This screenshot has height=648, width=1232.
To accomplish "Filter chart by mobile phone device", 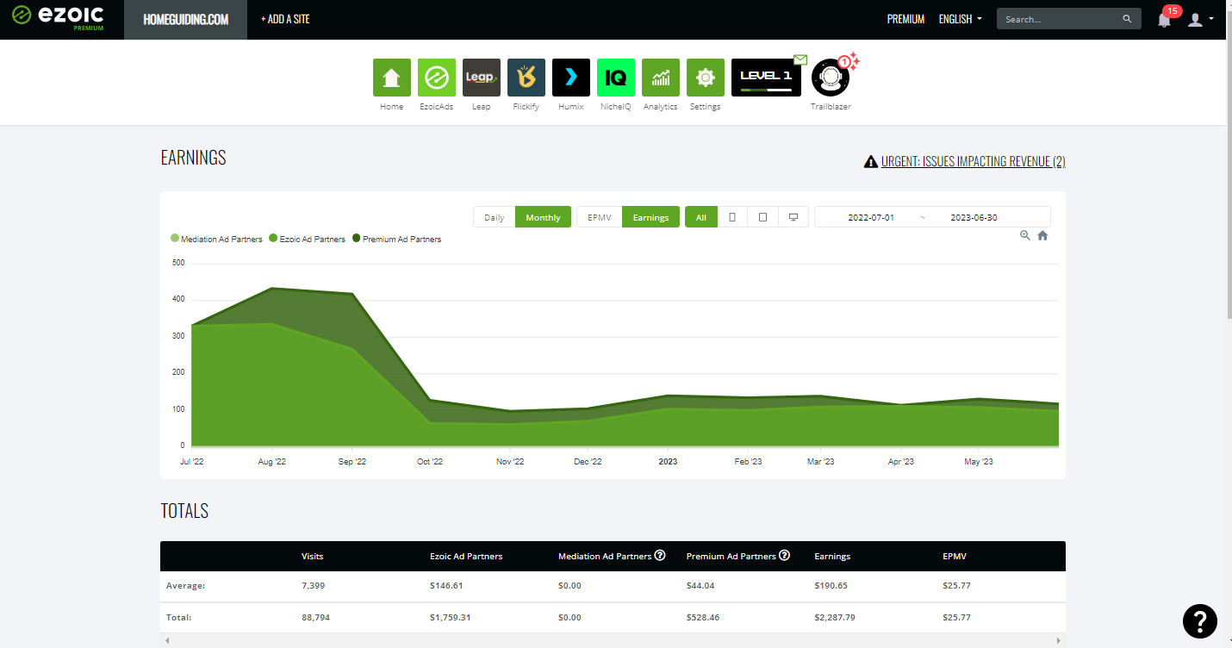I will pos(732,217).
